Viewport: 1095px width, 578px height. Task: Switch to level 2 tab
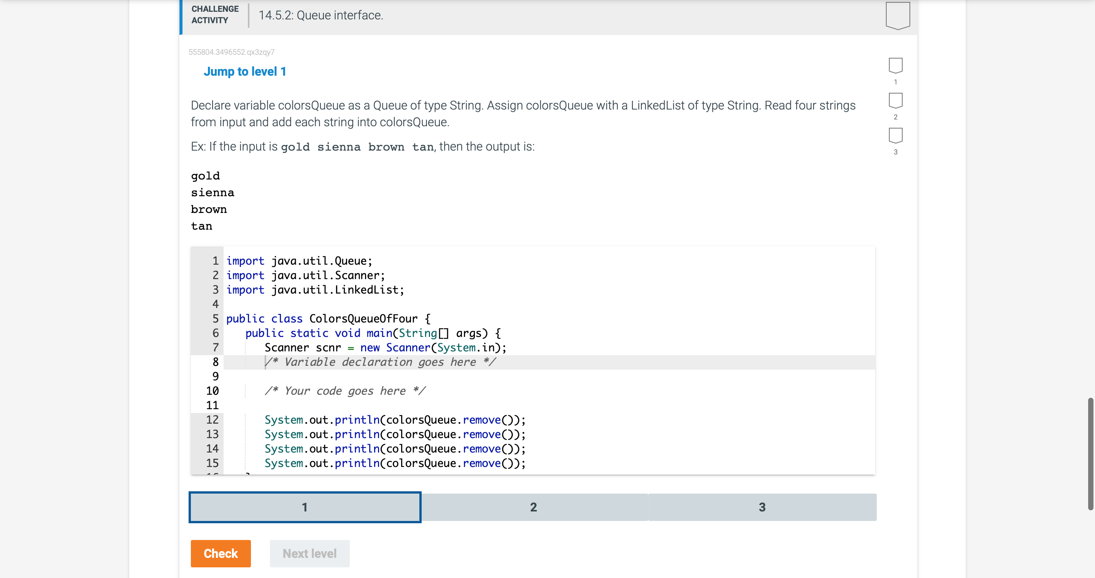point(534,507)
